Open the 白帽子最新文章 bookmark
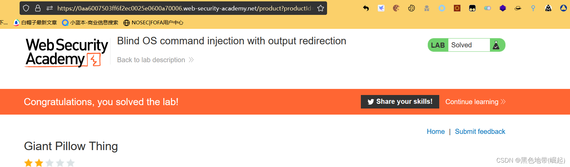Screen dimensions: 570x167 click(35, 23)
